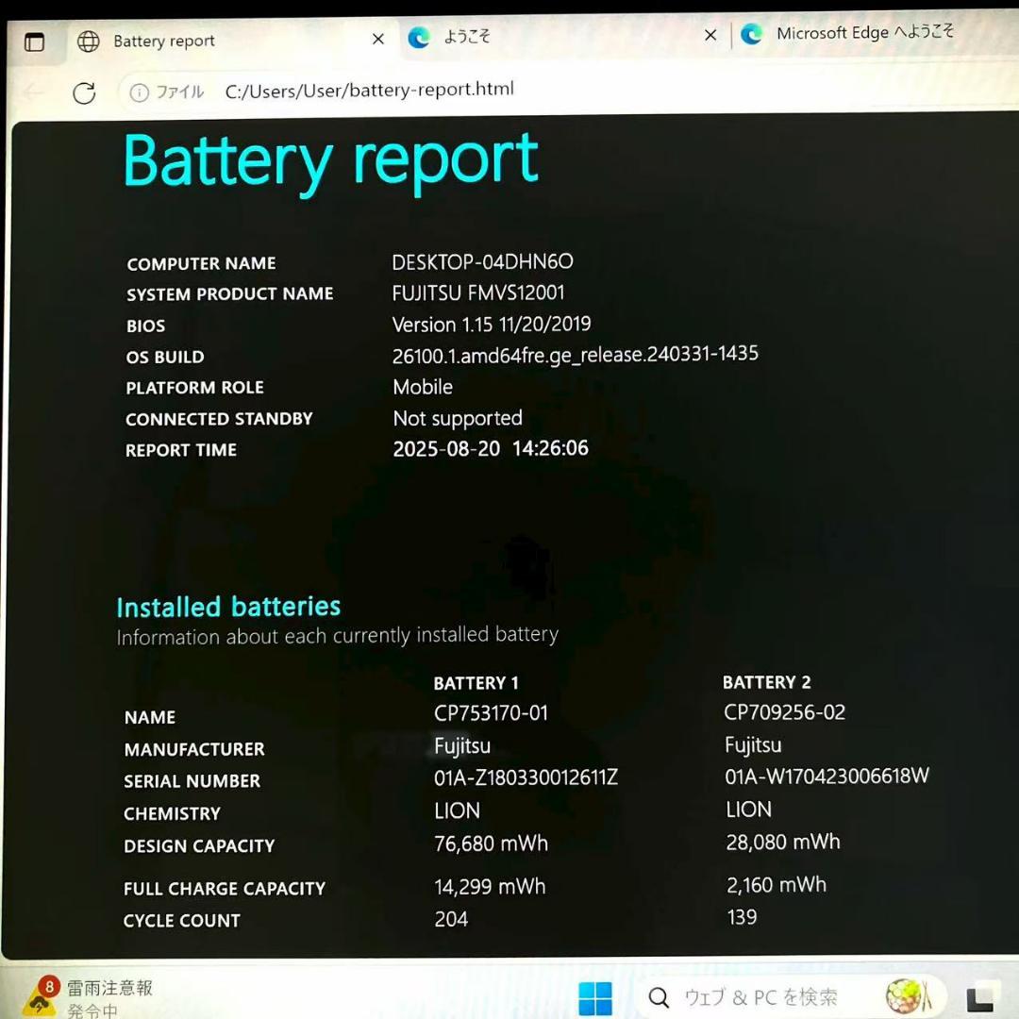
Task: Click the COMPUTER NAME label
Action: coord(202,263)
